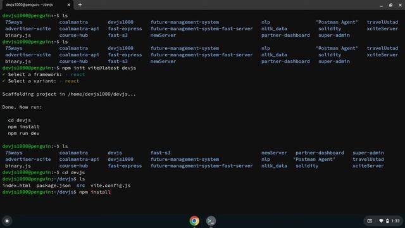Screen dimensions: 405x228
Task: Click 'Scaffolding project in /home/devjs1000/devjs...' text
Action: 69,94
